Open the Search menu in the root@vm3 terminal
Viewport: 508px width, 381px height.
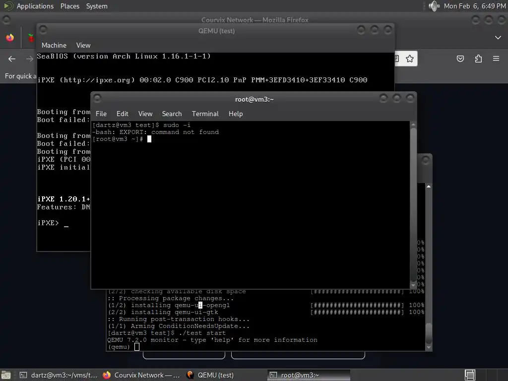point(172,114)
